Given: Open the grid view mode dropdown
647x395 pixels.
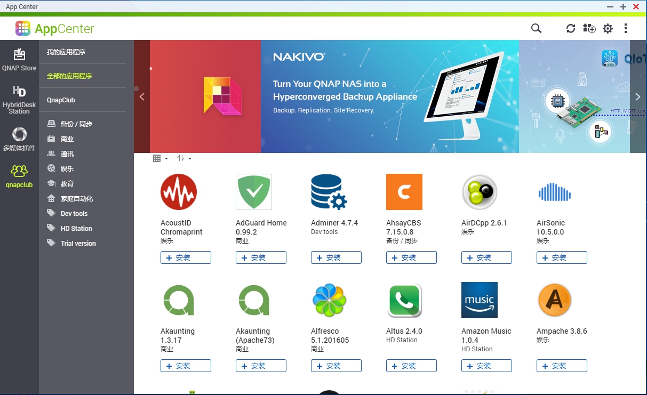Looking at the screenshot, I should point(160,158).
